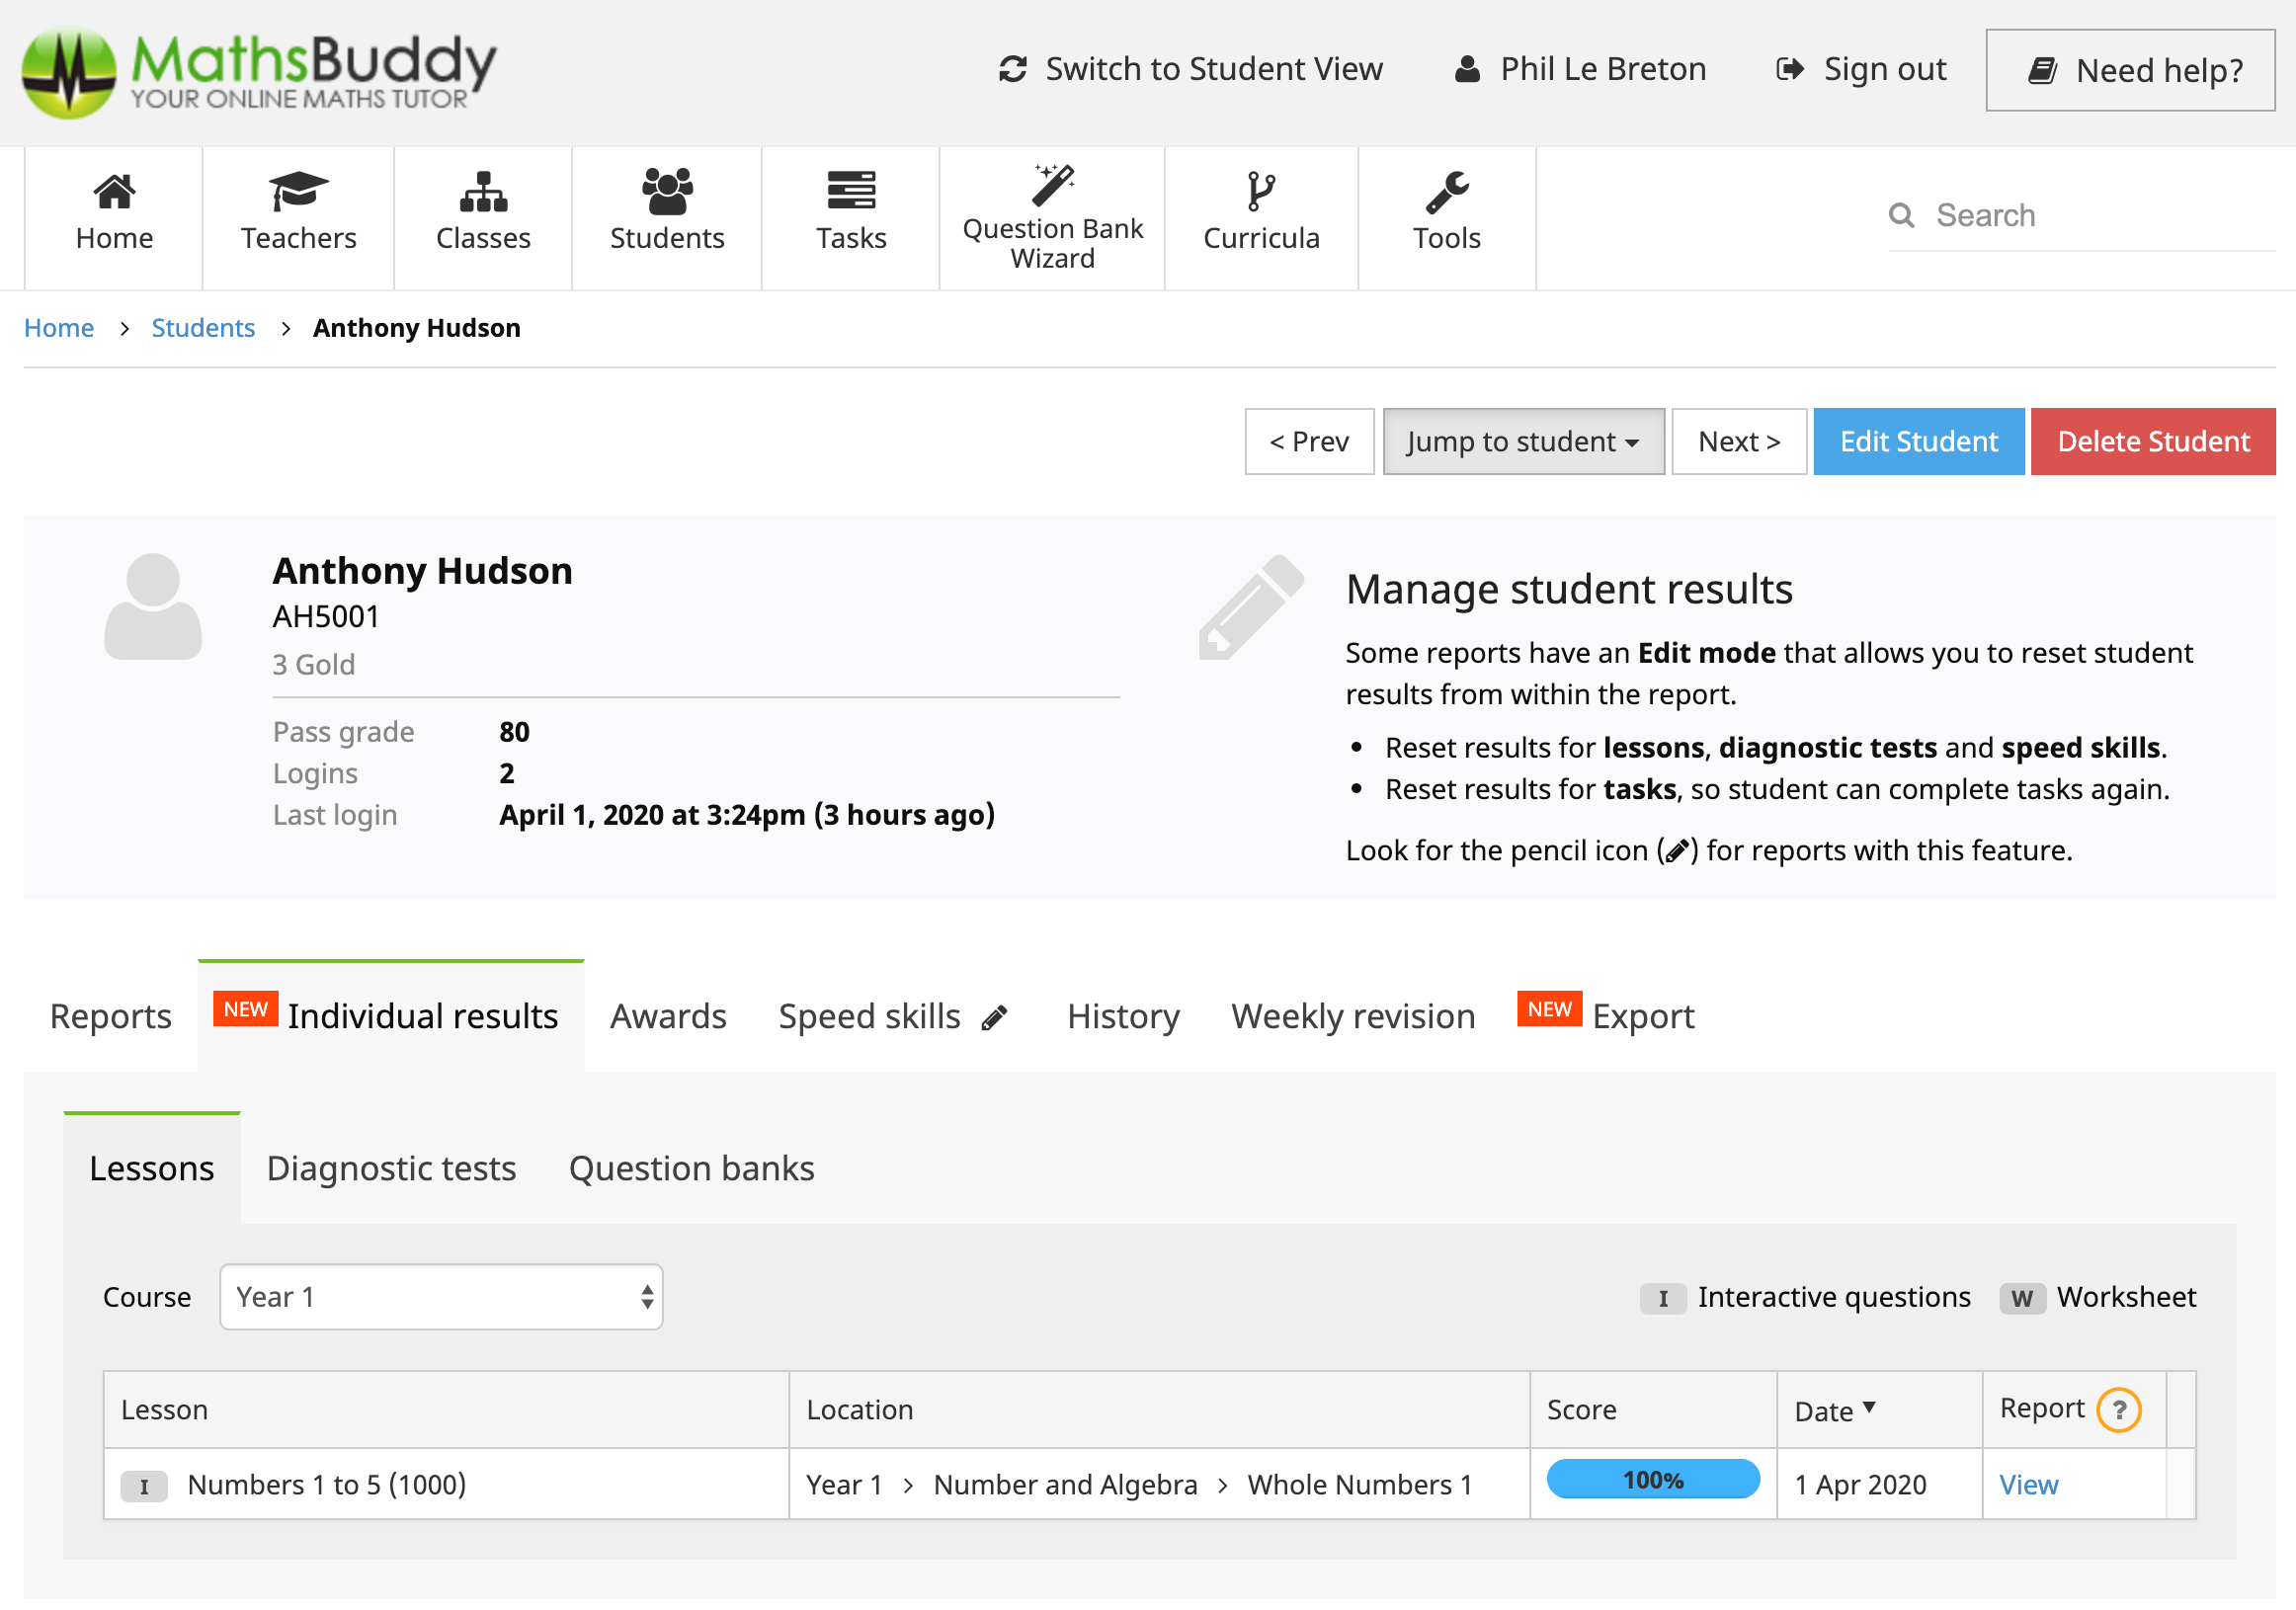Click the MathsBuddy logo
This screenshot has width=2296, height=1610.
258,72
